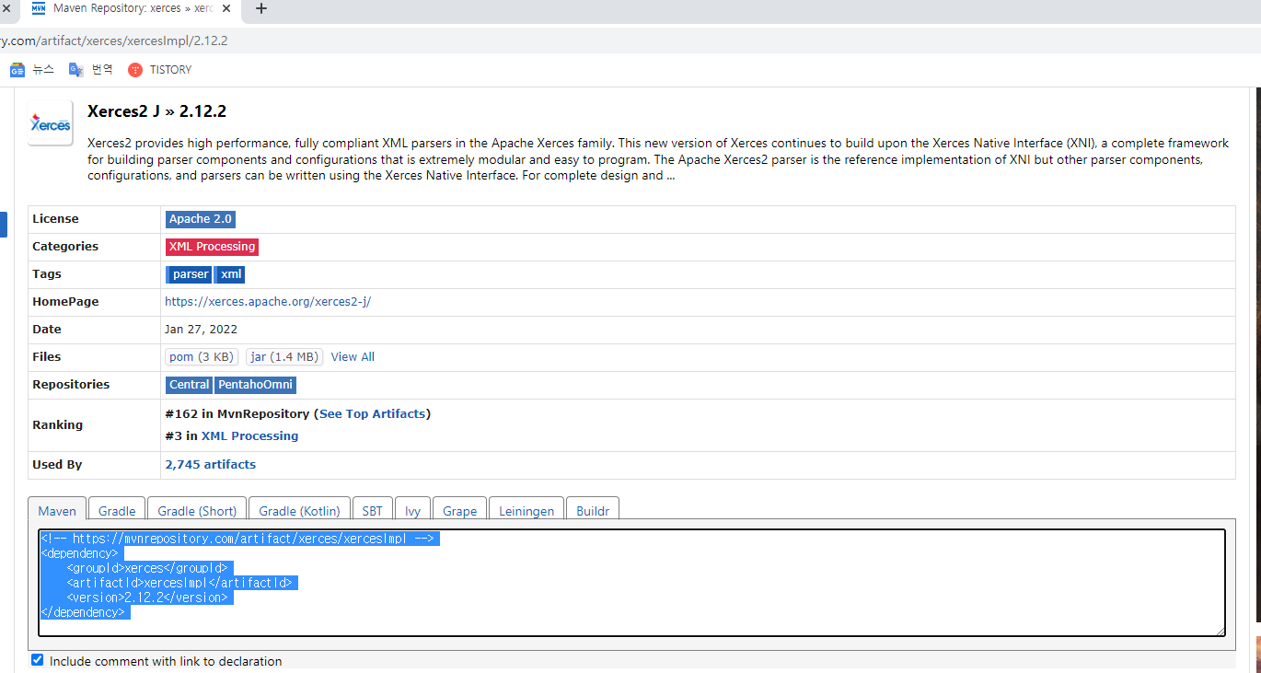Open the PentahoOmni repository badge
Screen dimensions: 1261x673
click(255, 385)
